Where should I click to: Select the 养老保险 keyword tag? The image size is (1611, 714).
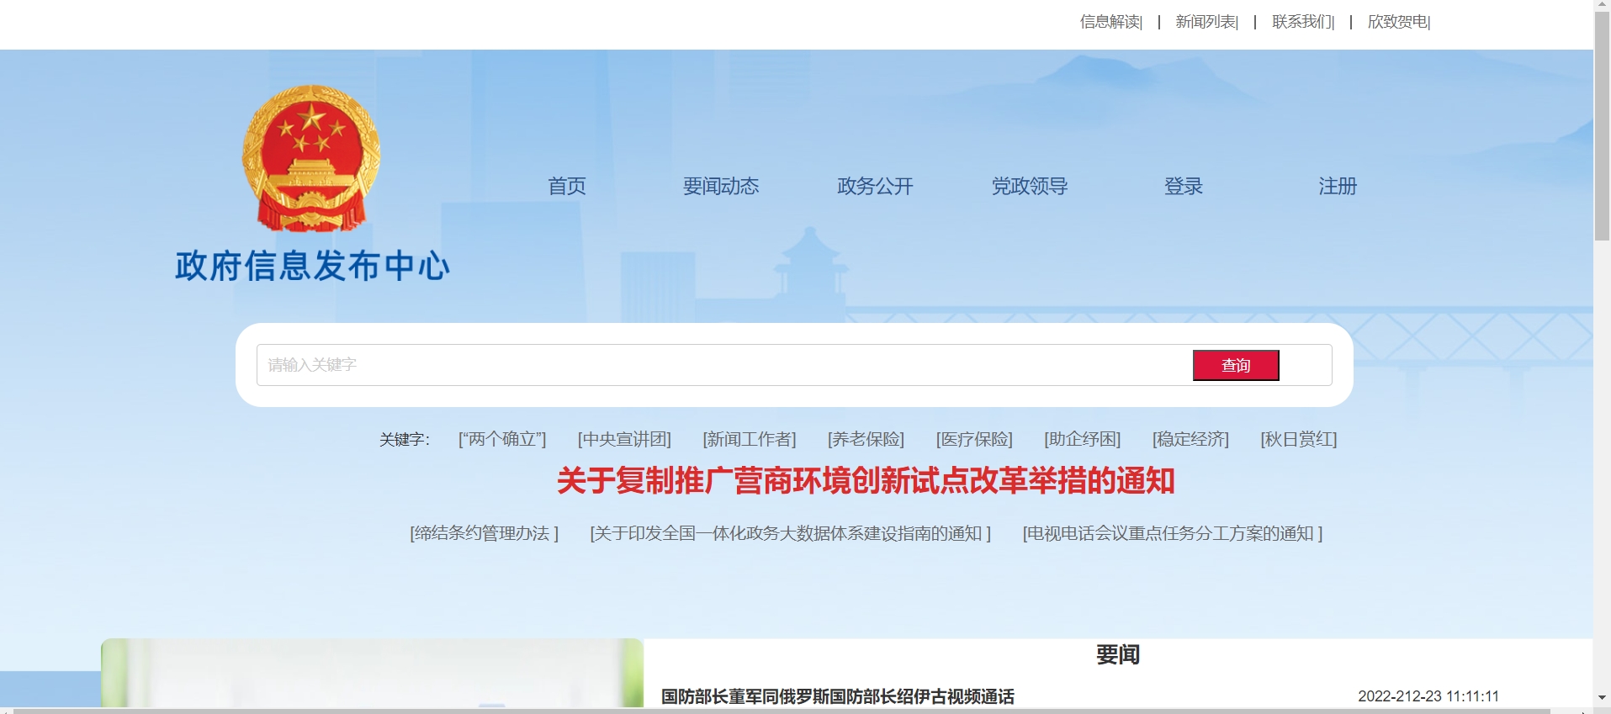pos(866,439)
